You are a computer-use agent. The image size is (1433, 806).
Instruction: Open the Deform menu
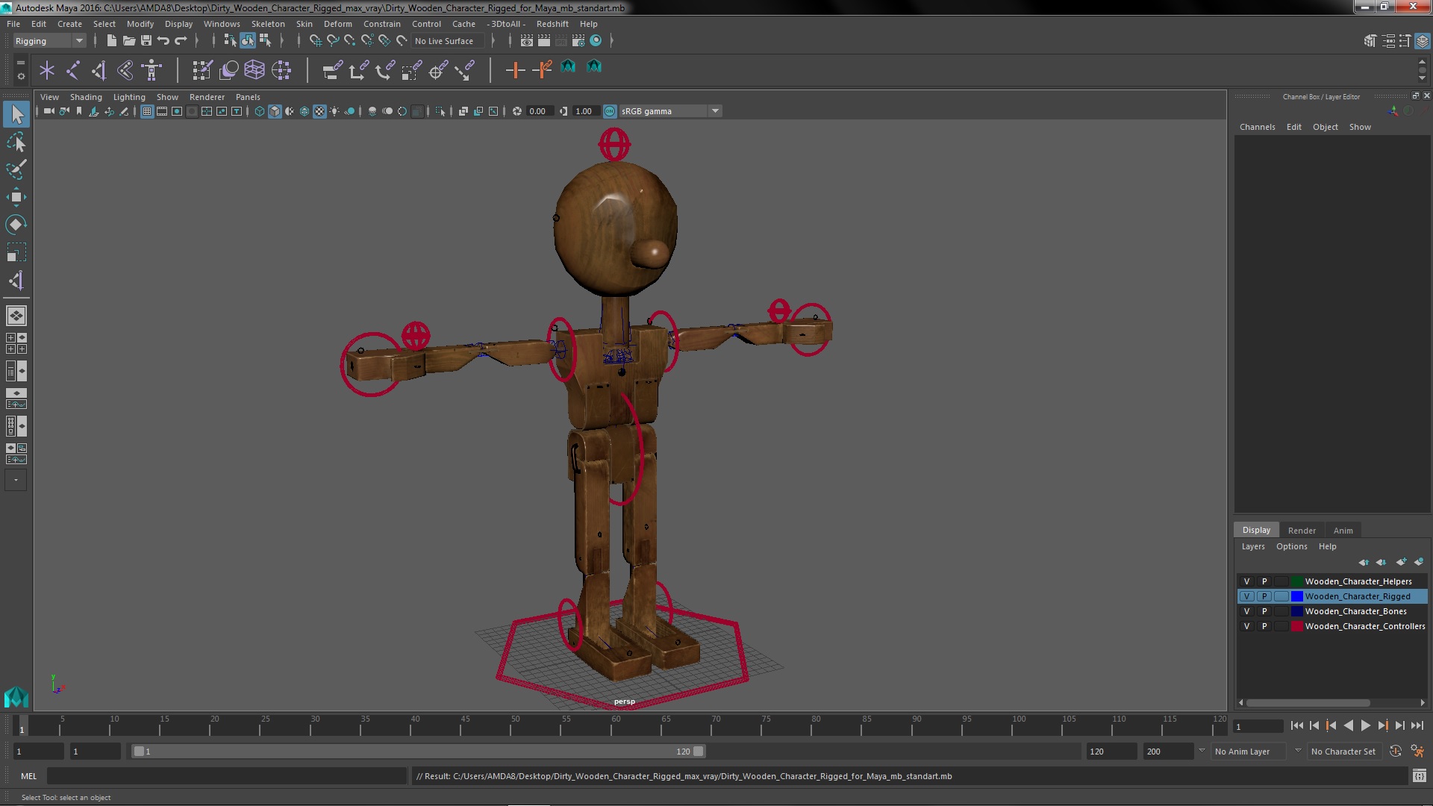pyautogui.click(x=337, y=24)
